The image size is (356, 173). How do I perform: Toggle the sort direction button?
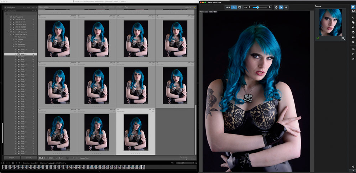[x=74, y=158]
